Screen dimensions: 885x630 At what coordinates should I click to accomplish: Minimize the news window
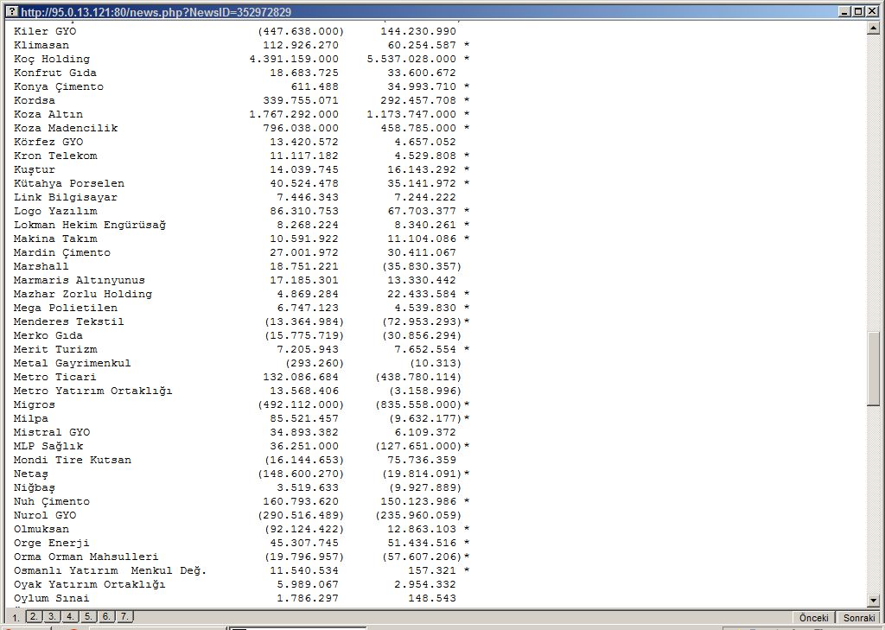844,12
